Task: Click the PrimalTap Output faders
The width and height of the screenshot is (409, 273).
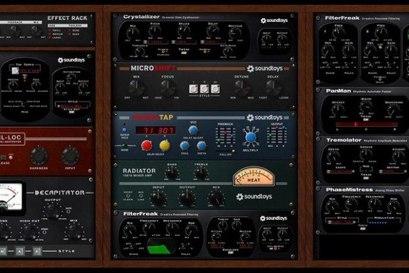Action: tap(277, 136)
